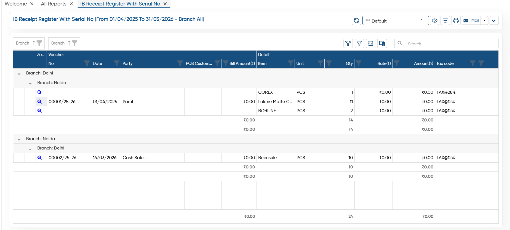Click the eye preview icon

435,21
